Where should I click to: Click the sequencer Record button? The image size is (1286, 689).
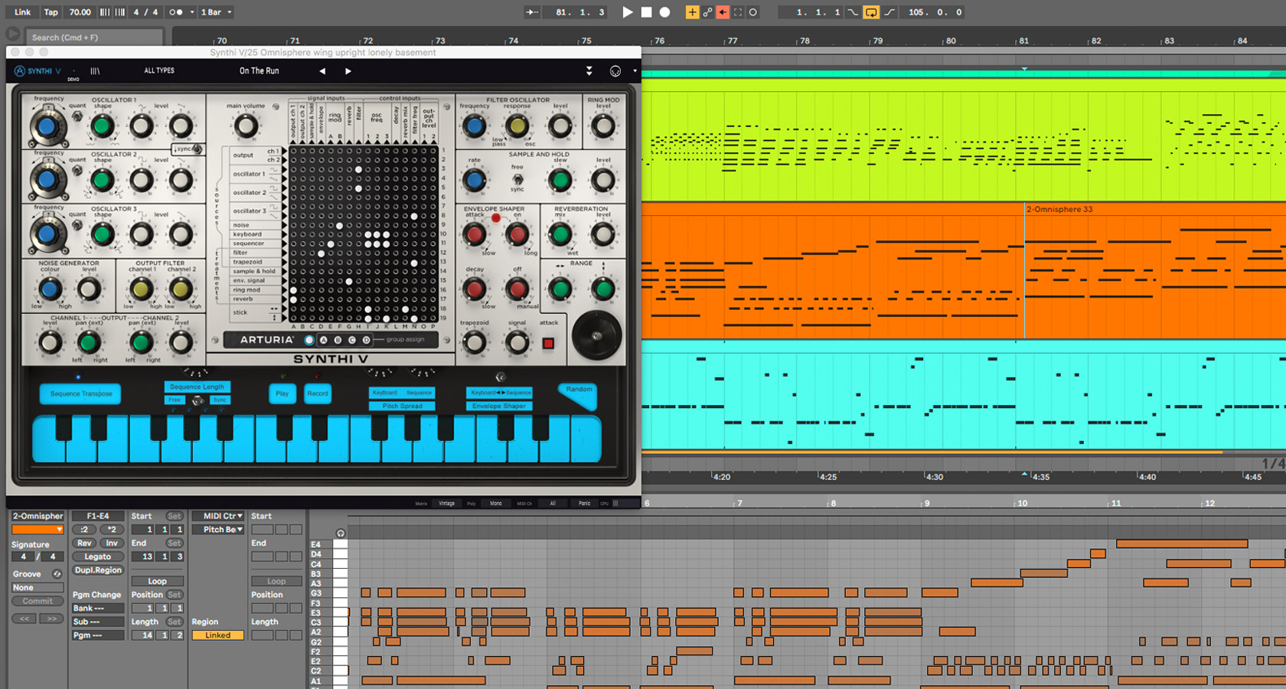pos(318,393)
